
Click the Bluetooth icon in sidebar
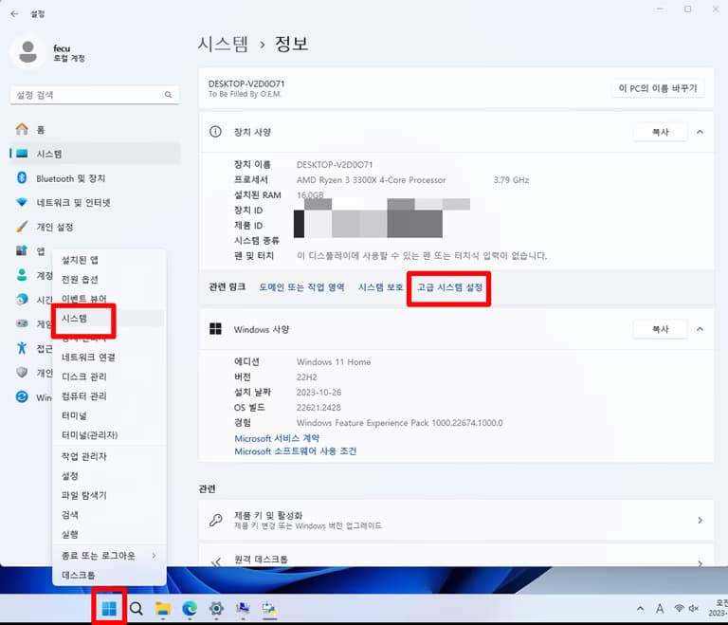22,177
